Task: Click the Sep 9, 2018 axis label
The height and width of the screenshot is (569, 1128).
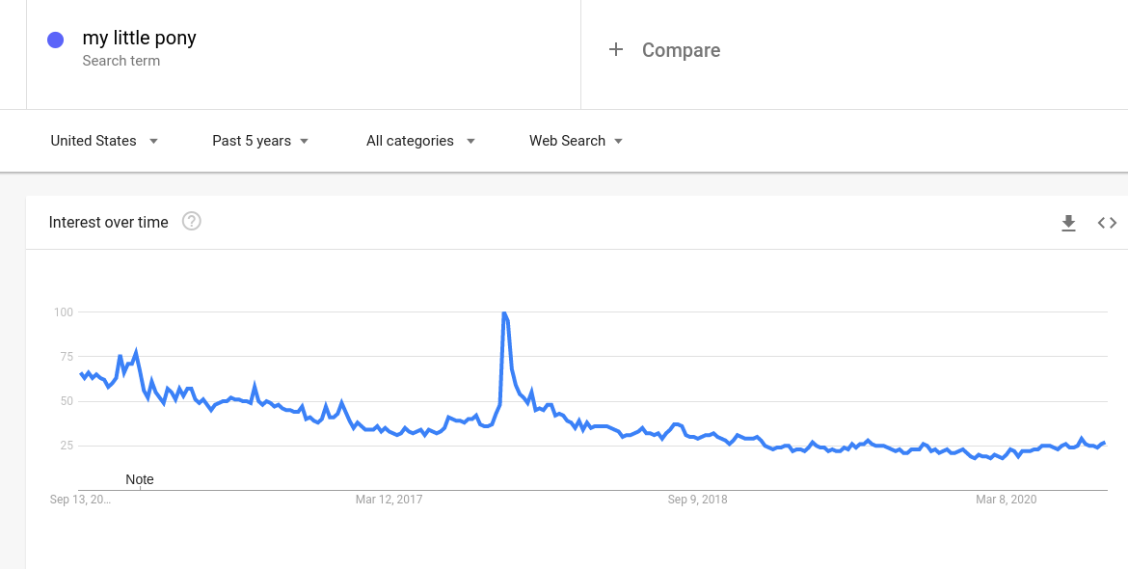Action: tap(698, 500)
